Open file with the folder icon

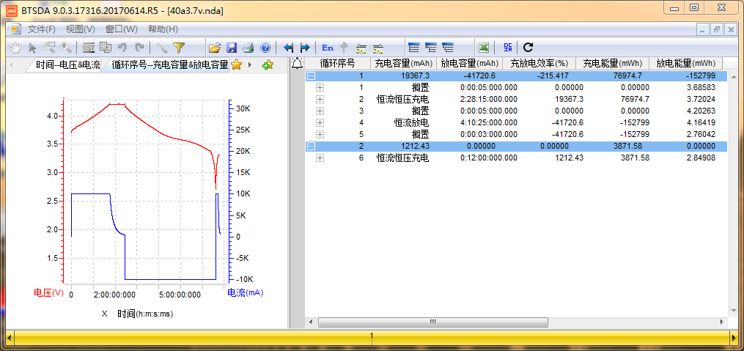pos(215,48)
